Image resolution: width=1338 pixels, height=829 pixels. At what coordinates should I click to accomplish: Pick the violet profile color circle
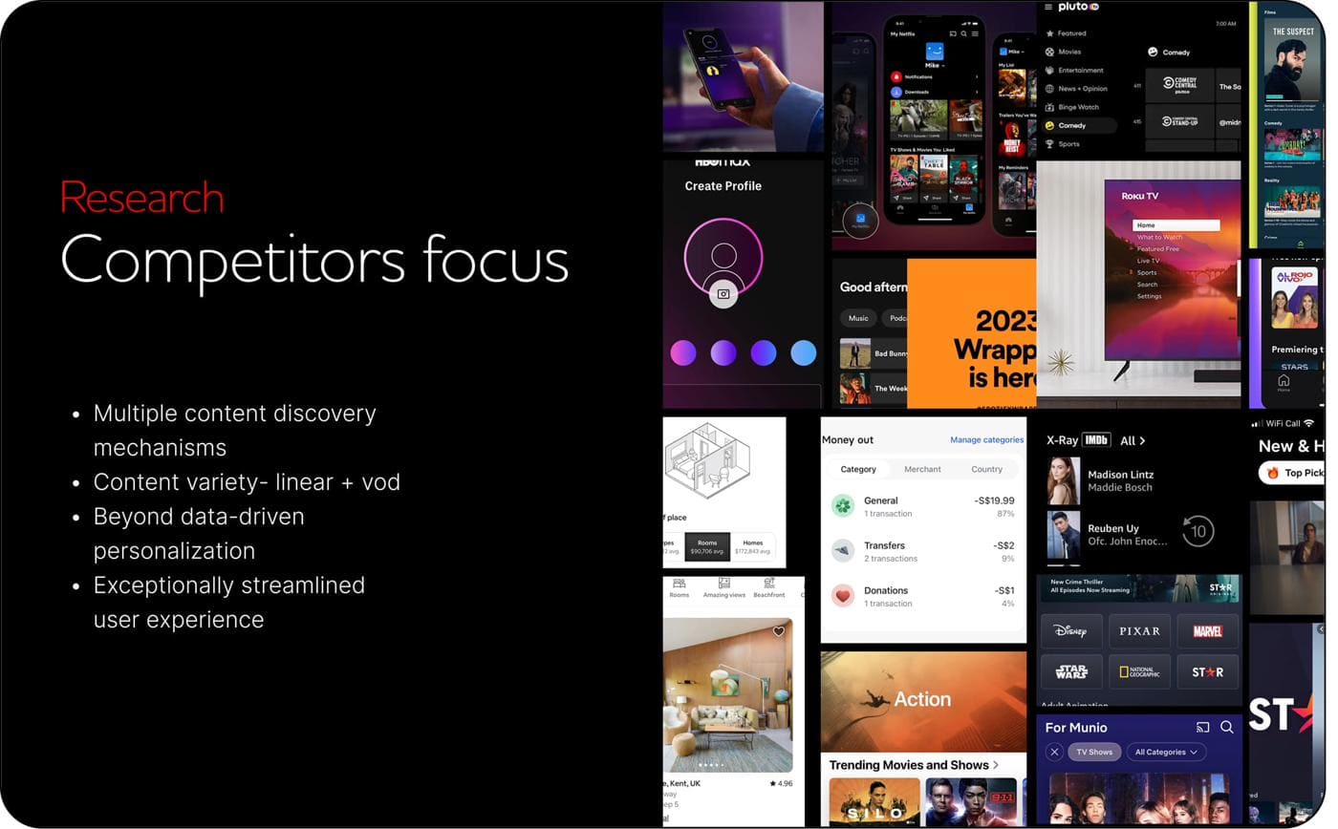764,352
